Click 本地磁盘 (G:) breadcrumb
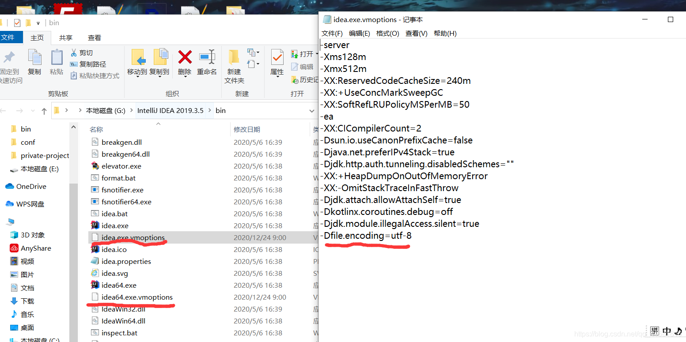 (106, 111)
